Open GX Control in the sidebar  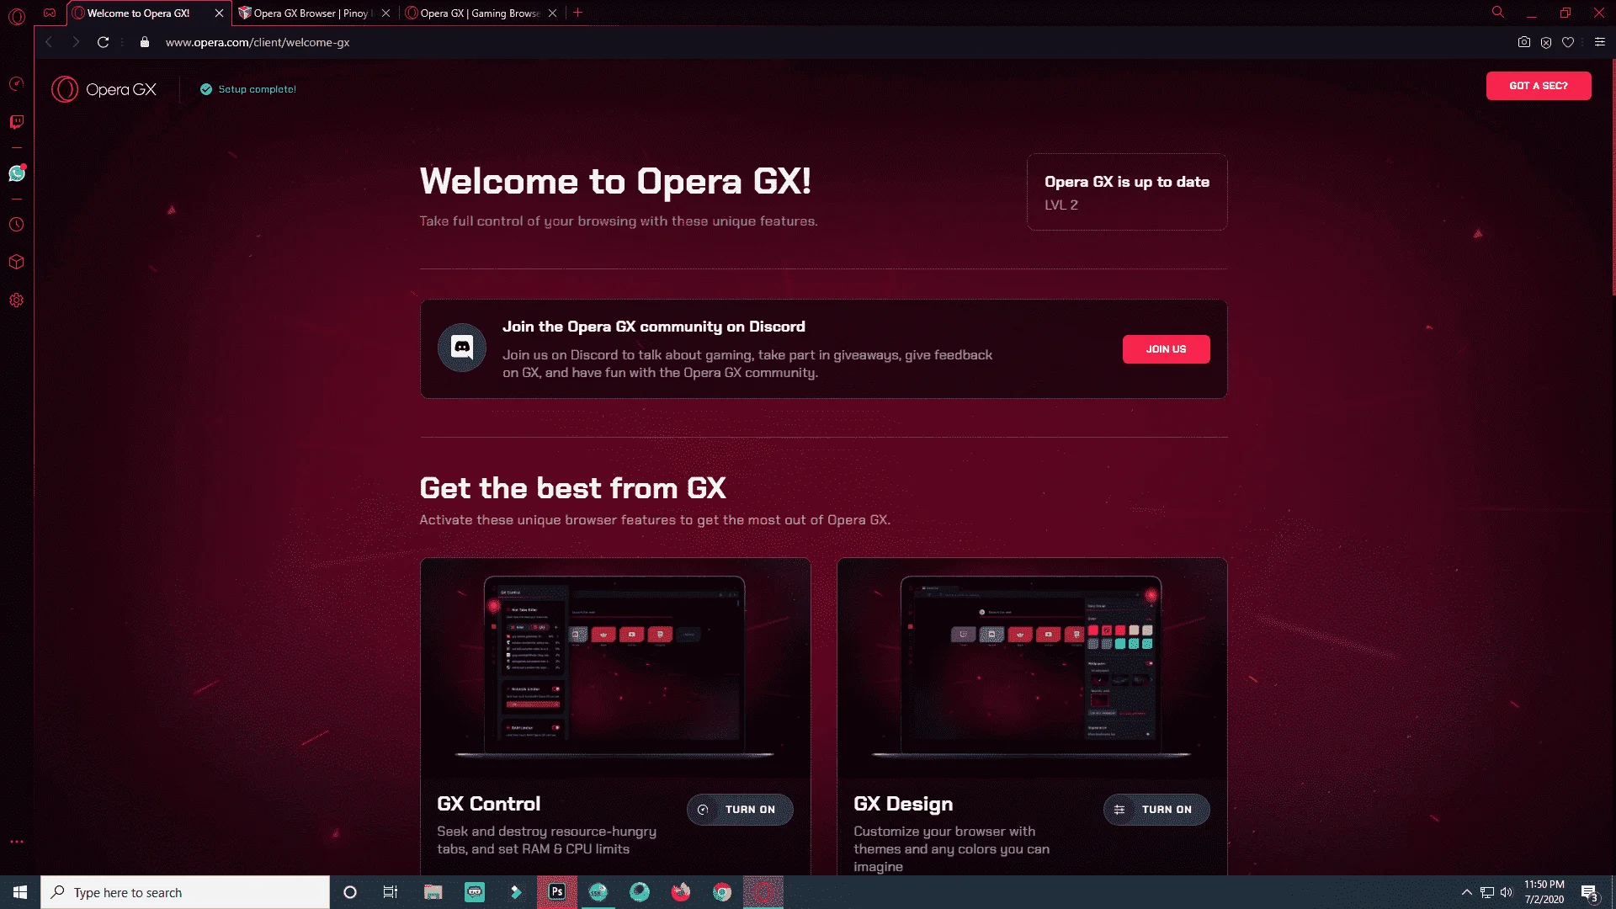[x=16, y=83]
